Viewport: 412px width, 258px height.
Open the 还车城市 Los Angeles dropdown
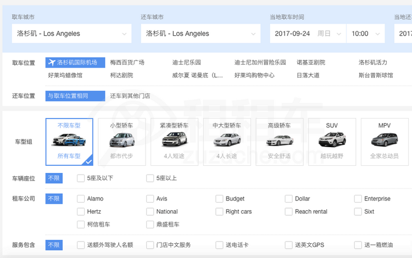(201, 33)
